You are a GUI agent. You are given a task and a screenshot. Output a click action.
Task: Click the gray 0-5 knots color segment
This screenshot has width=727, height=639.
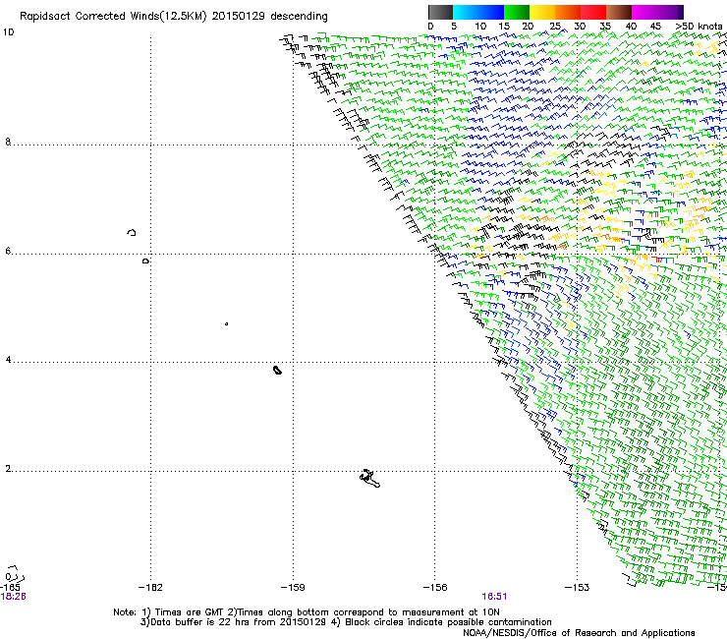[x=440, y=12]
